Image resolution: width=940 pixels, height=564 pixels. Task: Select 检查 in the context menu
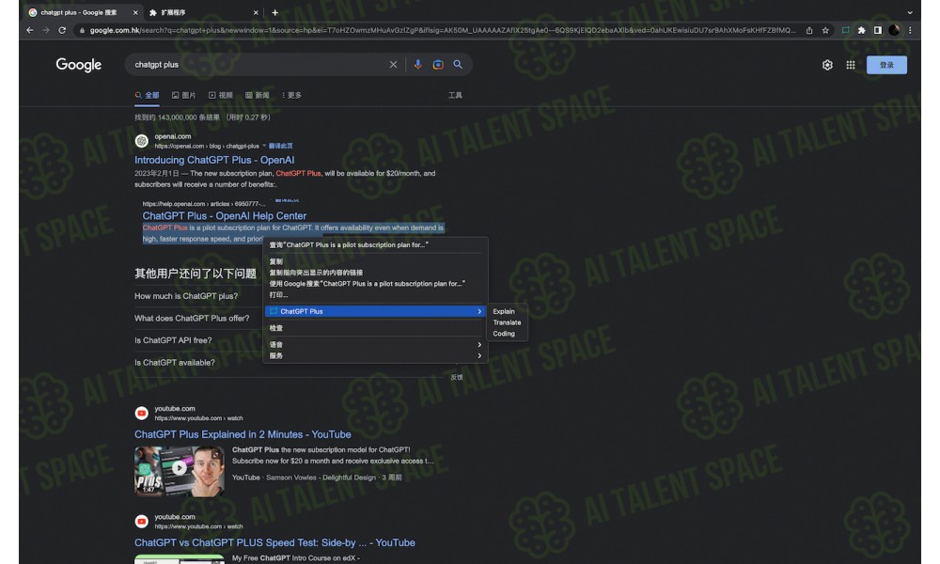[375, 328]
